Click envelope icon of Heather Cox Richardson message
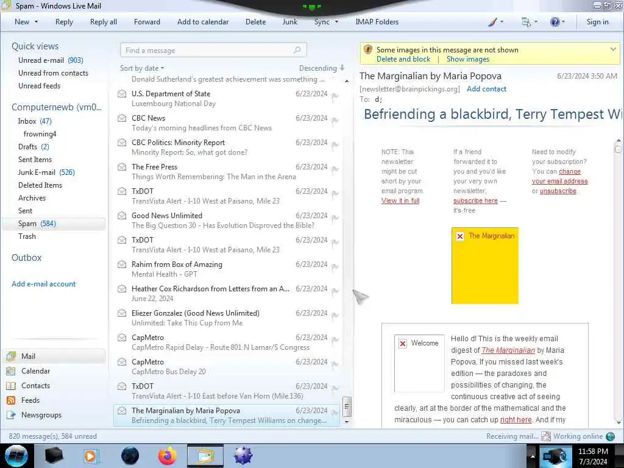The image size is (624, 468). tap(122, 288)
